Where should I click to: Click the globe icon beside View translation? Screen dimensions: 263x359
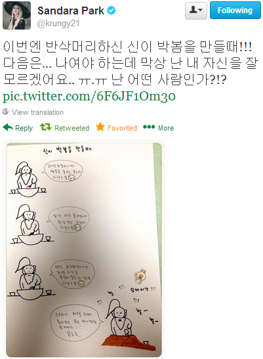[x=5, y=112]
